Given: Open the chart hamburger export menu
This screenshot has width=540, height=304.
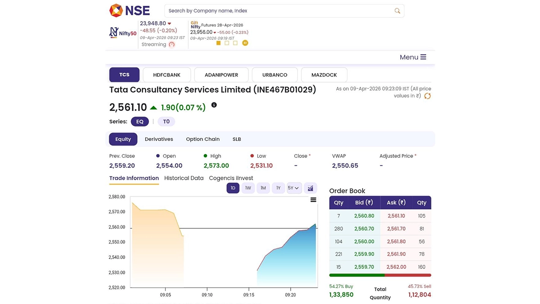Looking at the screenshot, I should tap(313, 200).
